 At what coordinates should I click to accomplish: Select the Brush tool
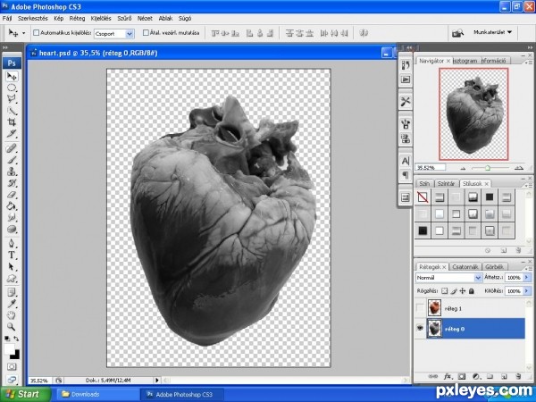[12, 160]
